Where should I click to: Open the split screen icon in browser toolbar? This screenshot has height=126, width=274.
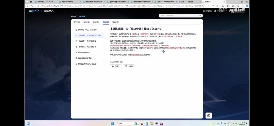tap(223, 6)
